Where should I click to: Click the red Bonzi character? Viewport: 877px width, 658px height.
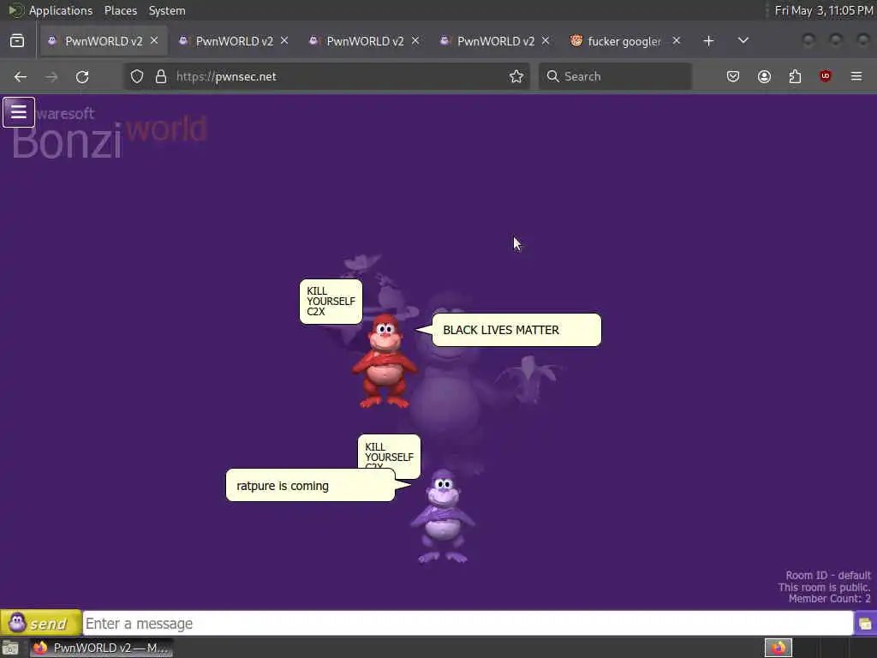coord(385,361)
